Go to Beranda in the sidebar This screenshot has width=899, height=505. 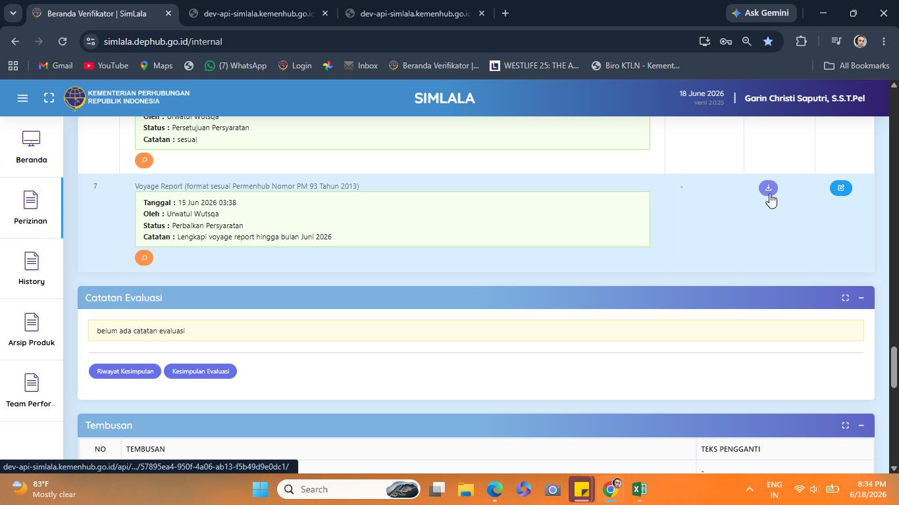pyautogui.click(x=32, y=147)
